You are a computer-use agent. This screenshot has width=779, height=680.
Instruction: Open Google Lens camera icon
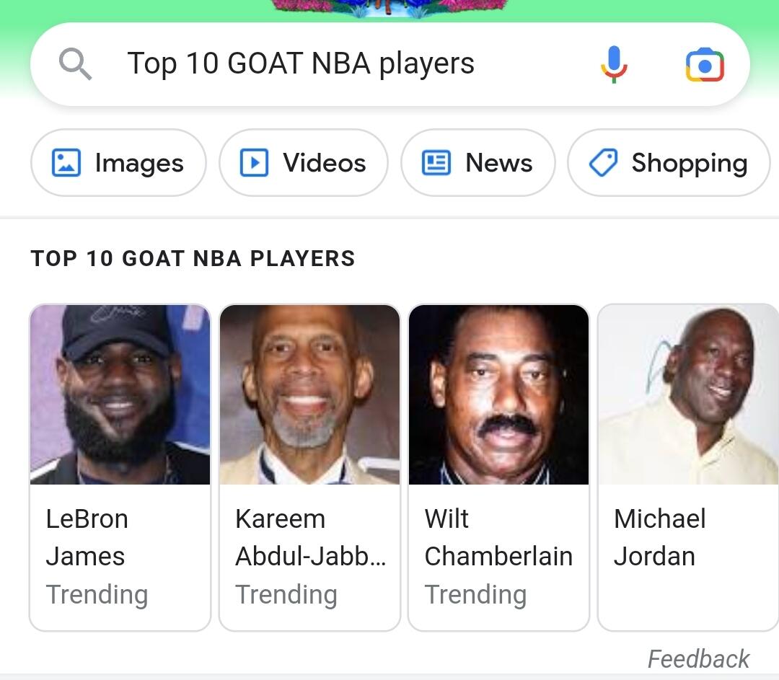704,65
